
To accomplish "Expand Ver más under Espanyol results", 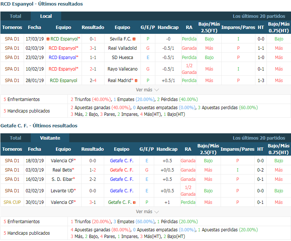I will point(148,90).
